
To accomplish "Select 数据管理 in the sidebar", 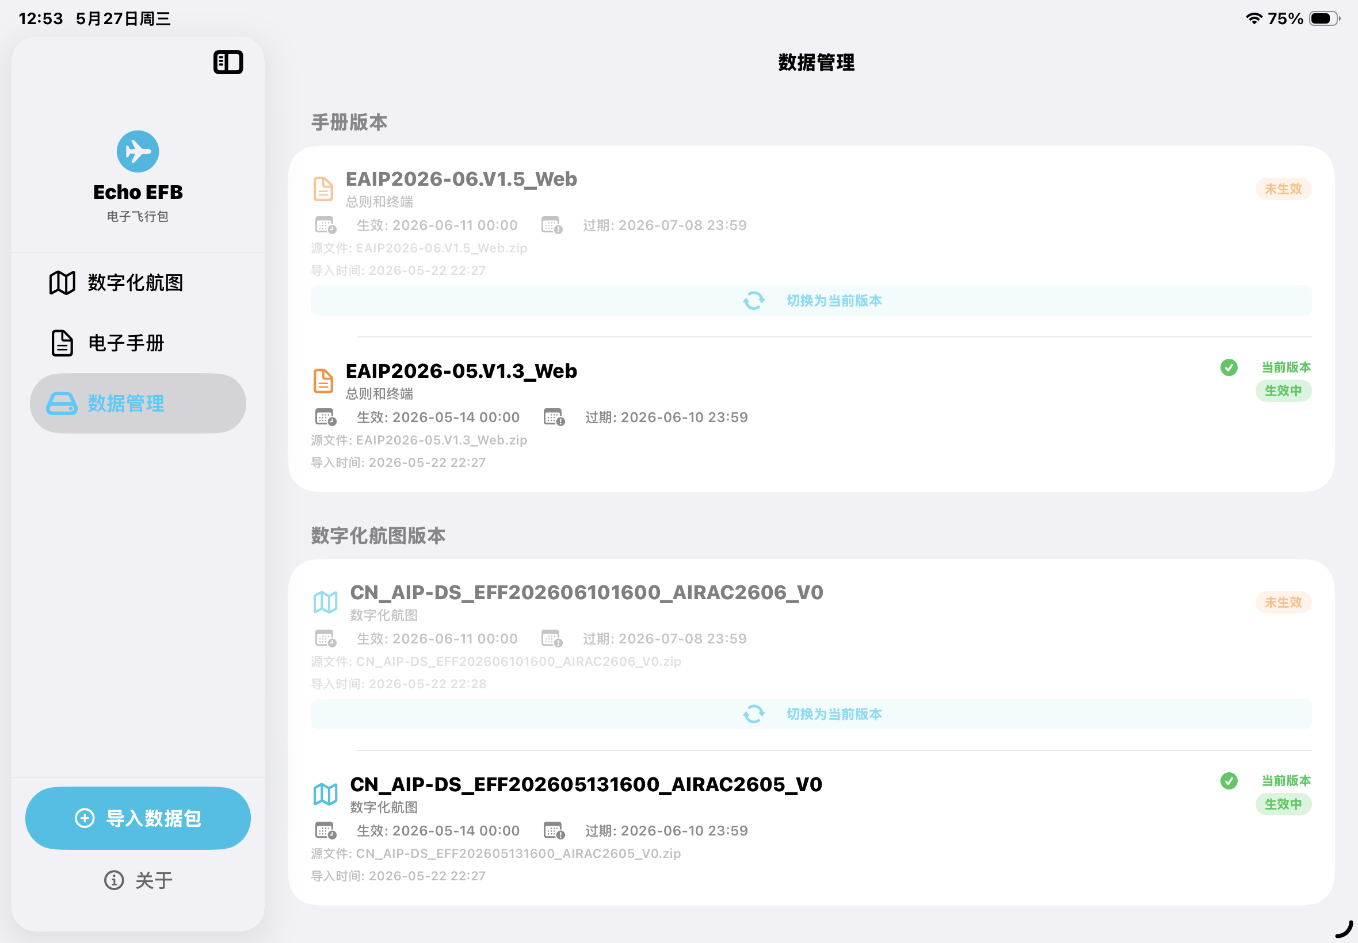I will tap(138, 403).
